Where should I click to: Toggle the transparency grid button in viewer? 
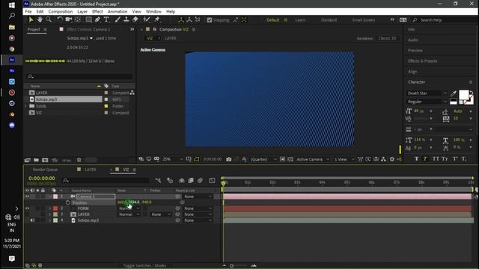tap(290, 159)
